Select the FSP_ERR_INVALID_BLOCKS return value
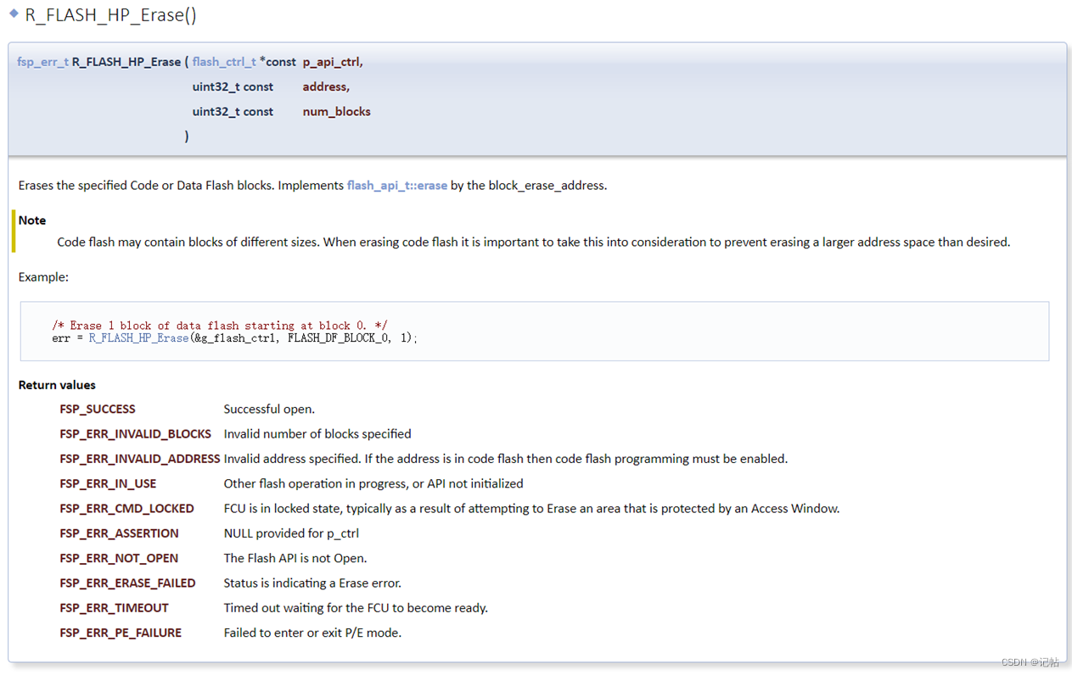1072x675 pixels. tap(135, 434)
